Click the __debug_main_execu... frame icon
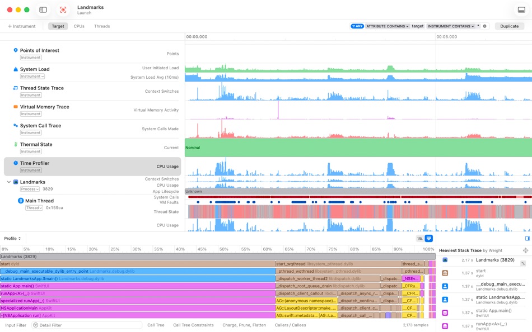The width and height of the screenshot is (532, 332). pos(445,286)
